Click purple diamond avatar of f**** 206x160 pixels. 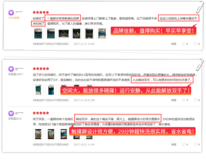click(x=11, y=13)
